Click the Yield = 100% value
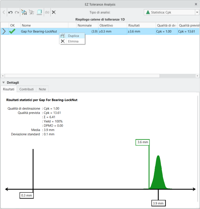 [53, 121]
